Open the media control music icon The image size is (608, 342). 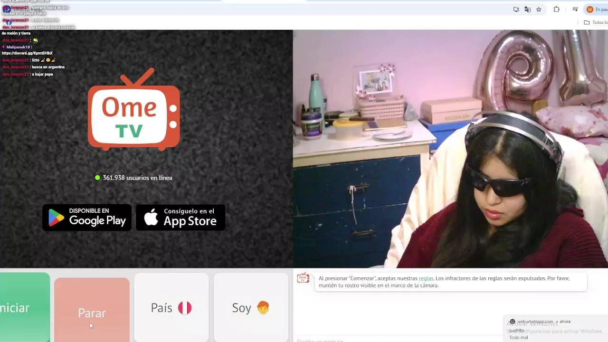575,9
